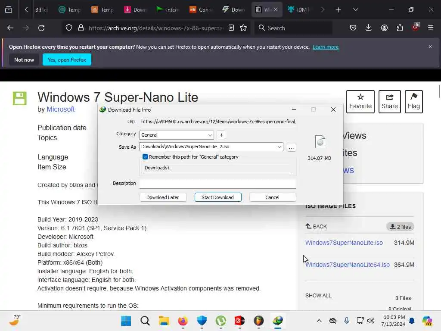Switch to the IDM tab
Viewport: 441px width, 331px height.
[299, 9]
